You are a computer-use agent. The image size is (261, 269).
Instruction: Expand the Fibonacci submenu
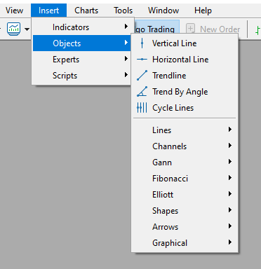click(185, 179)
